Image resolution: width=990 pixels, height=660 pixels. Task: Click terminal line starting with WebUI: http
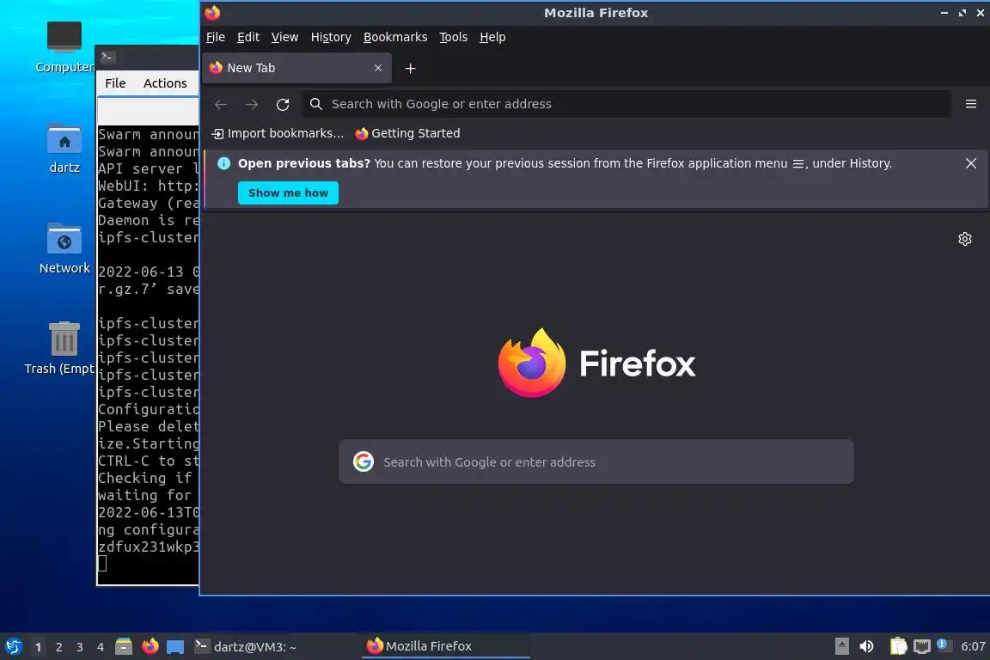(x=149, y=186)
